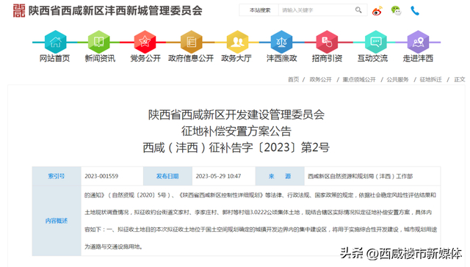This screenshot has width=470, height=267.
Task: Click the blue phone icon in header
Action: point(415,11)
